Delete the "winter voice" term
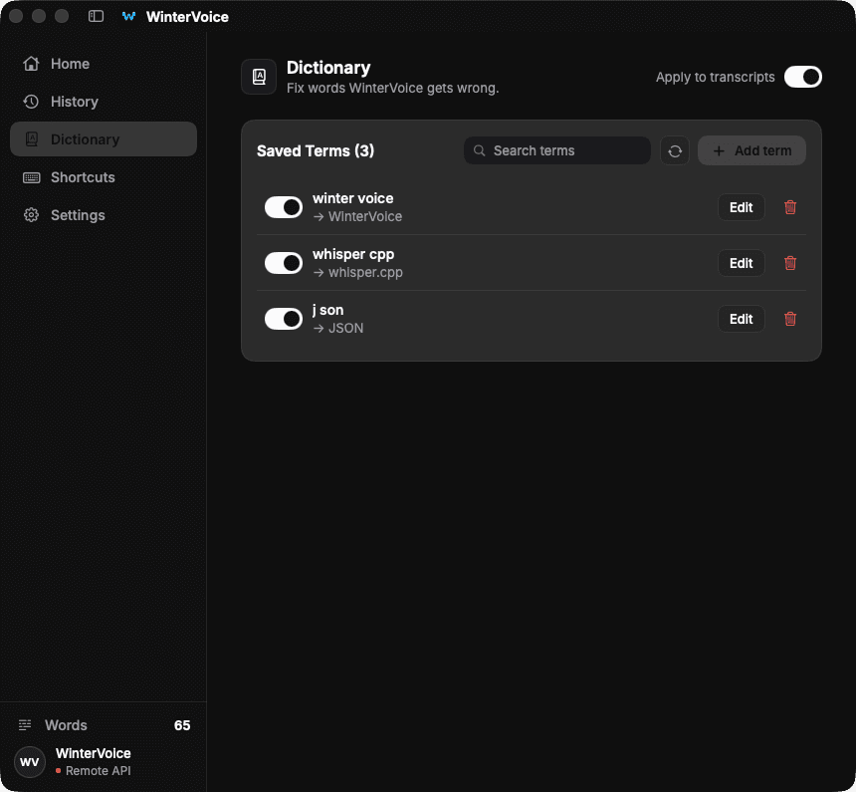This screenshot has width=856, height=792. click(x=790, y=207)
